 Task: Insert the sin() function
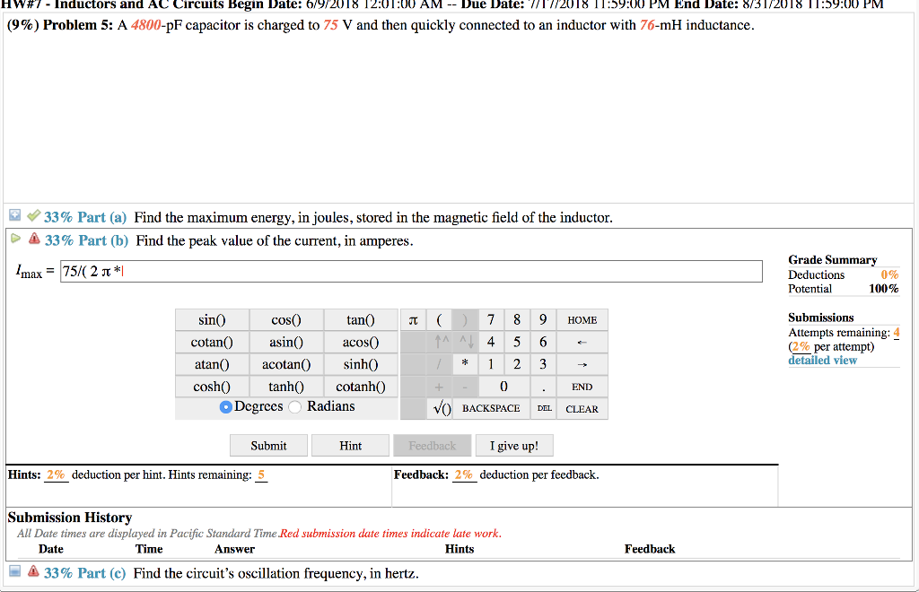[x=212, y=319]
